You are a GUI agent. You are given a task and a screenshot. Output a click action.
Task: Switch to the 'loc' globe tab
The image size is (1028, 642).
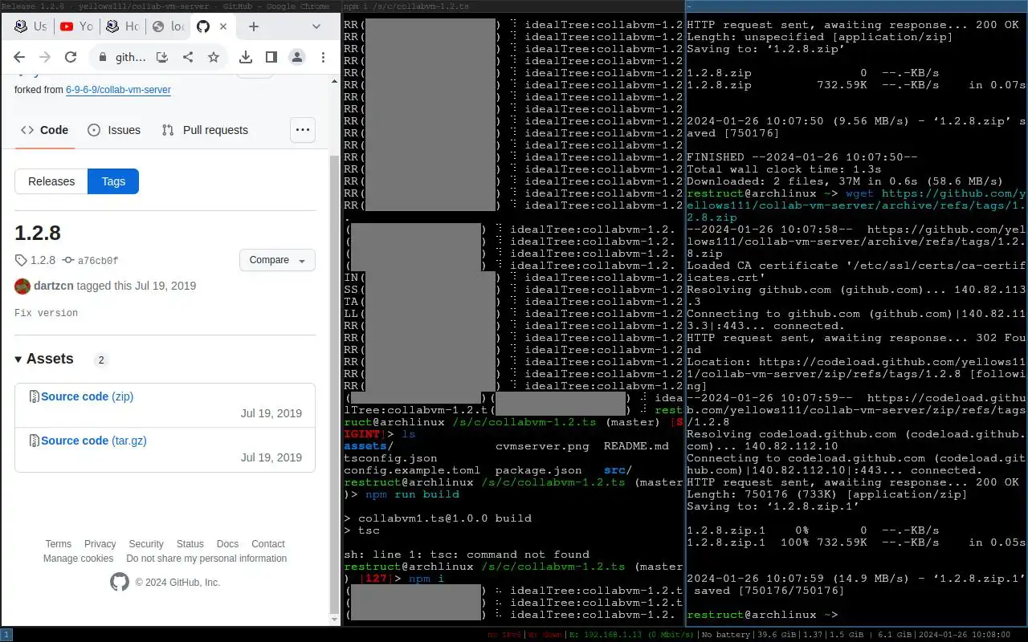[x=167, y=26]
